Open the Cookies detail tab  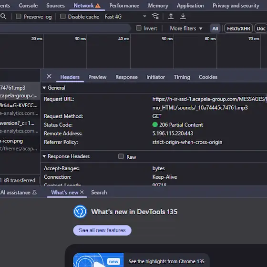pyautogui.click(x=208, y=77)
